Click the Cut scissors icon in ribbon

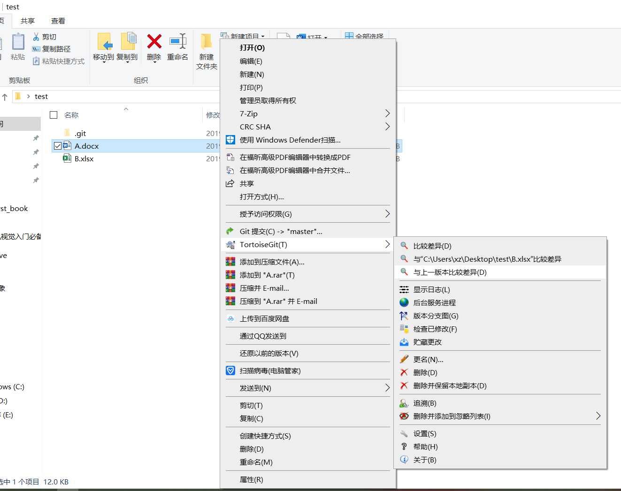tap(36, 37)
